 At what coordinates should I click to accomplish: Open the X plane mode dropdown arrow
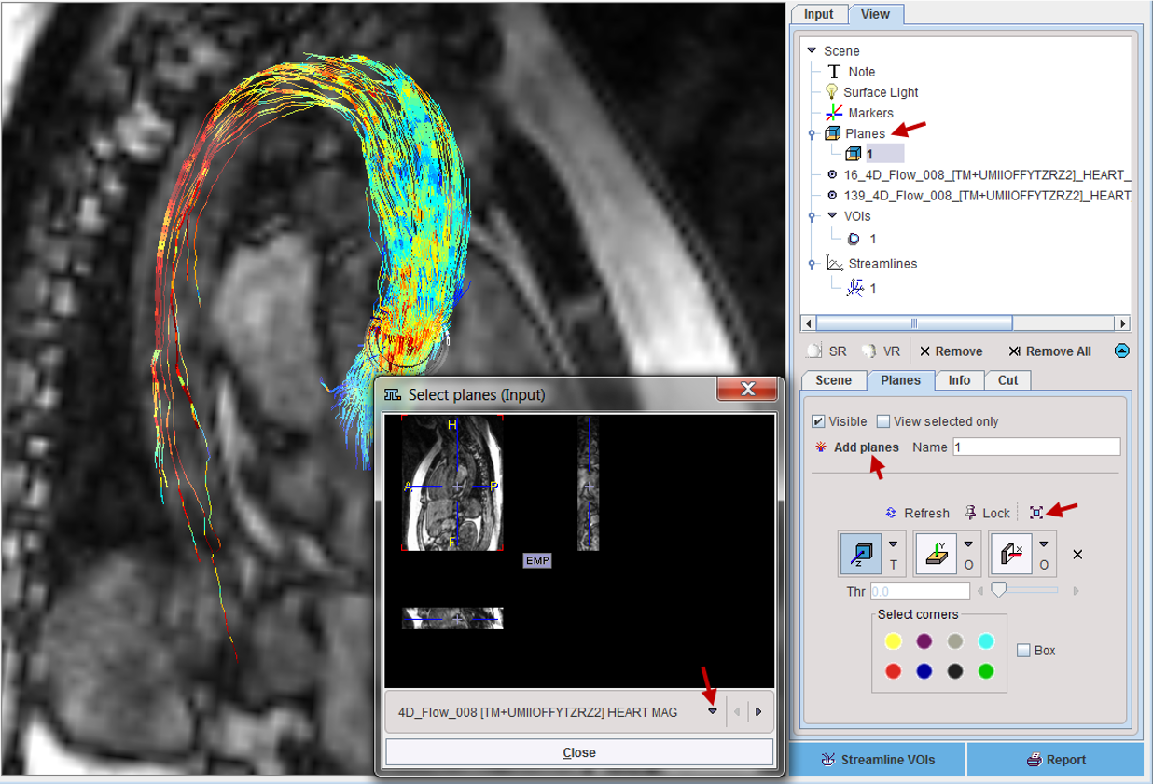(x=1043, y=543)
